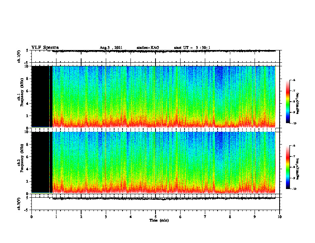Click the time axis tick label "3"

pos(106,217)
